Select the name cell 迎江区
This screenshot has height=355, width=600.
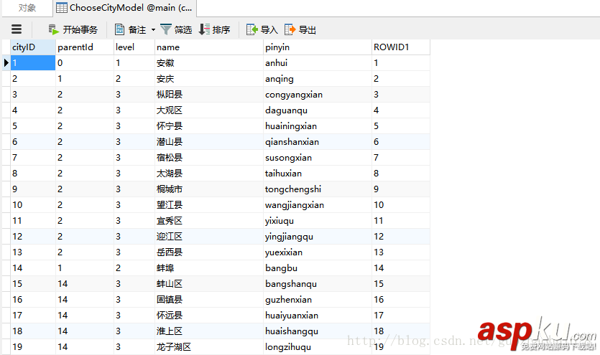(209, 236)
